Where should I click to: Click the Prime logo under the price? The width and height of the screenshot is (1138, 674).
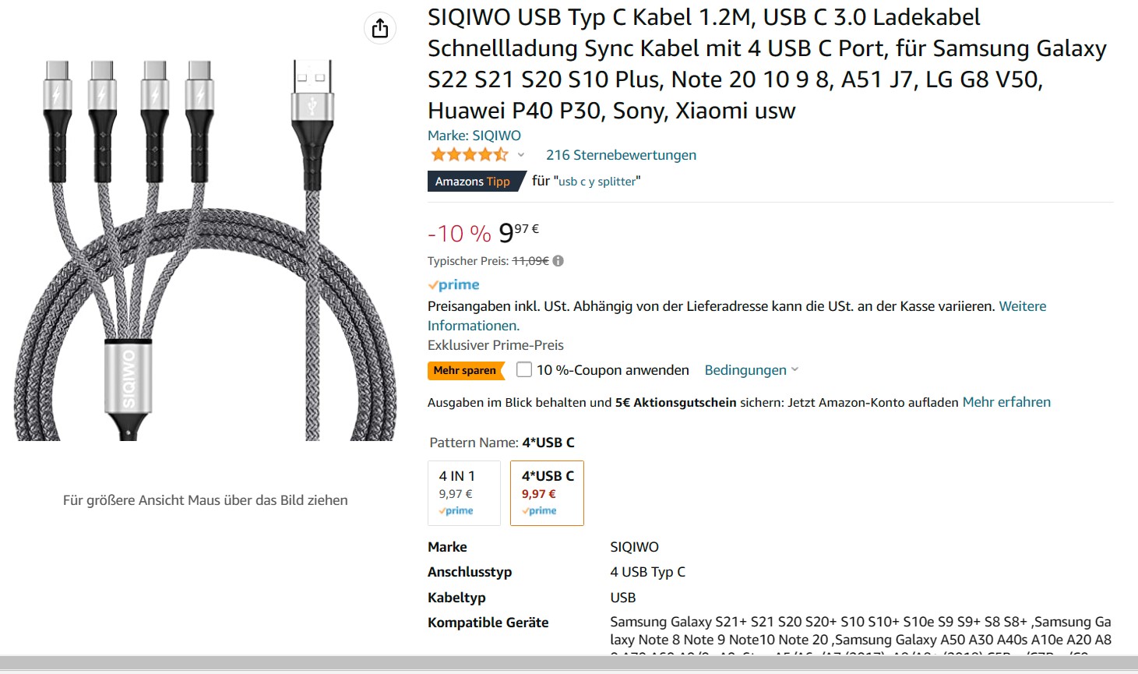453,285
